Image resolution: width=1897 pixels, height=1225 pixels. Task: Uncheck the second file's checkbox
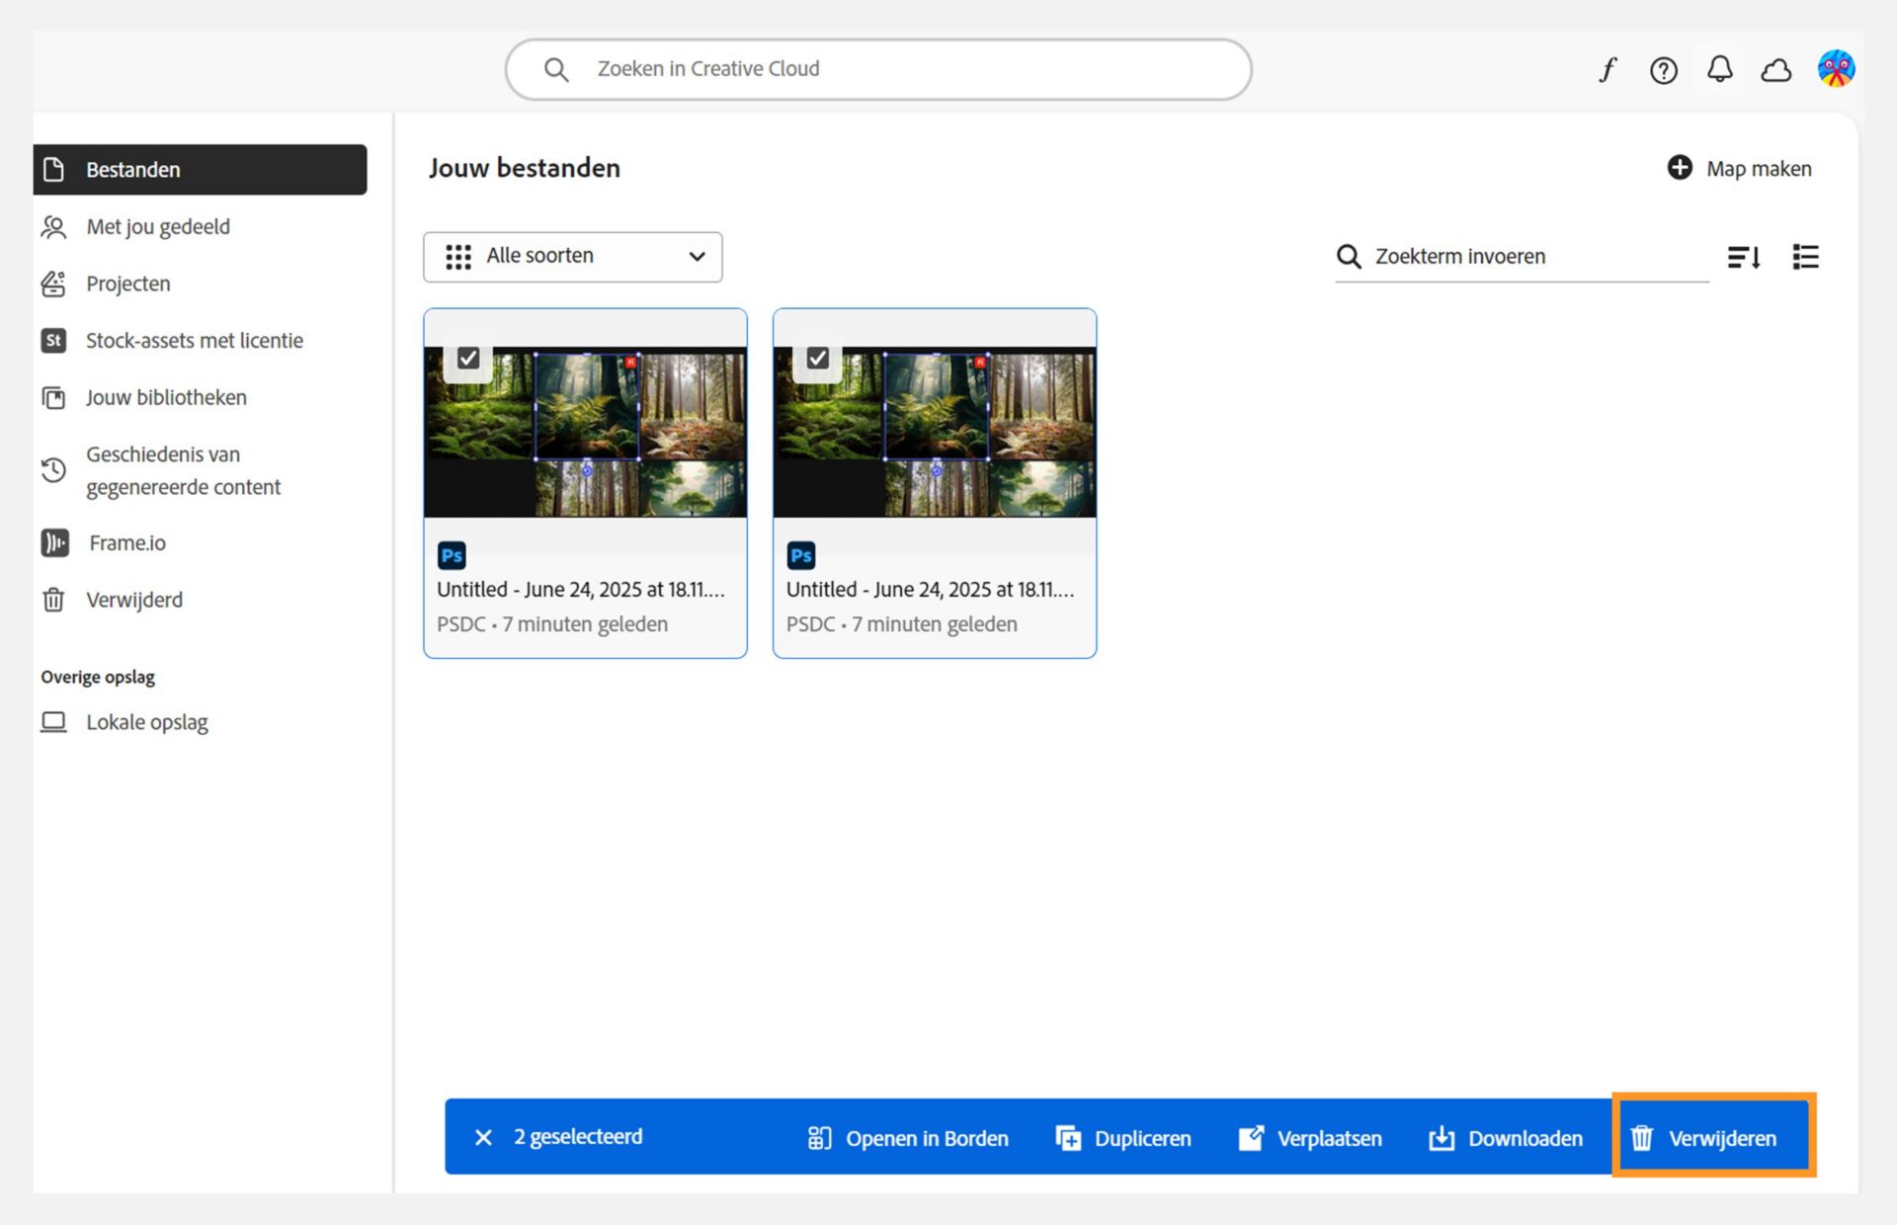(818, 358)
